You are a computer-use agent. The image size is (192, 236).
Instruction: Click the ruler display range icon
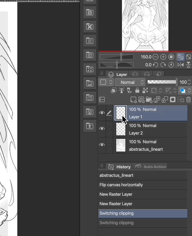[x=169, y=91]
